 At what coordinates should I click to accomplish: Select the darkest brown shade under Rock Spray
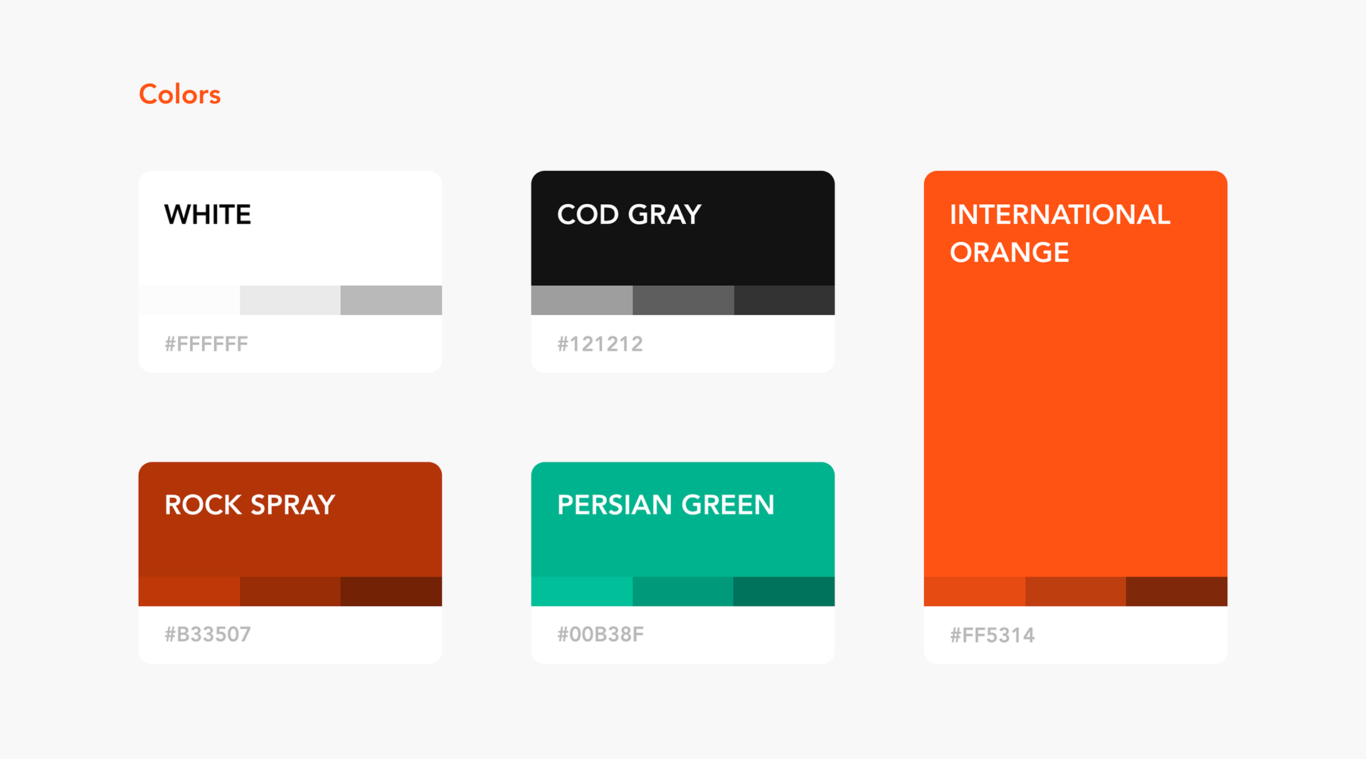391,591
